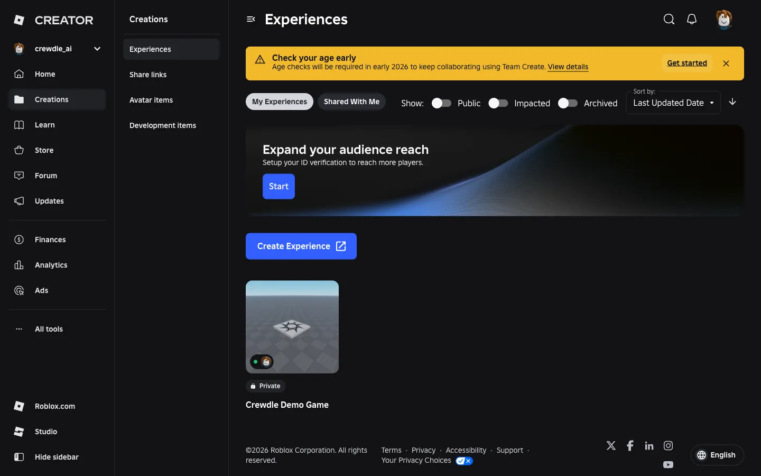The width and height of the screenshot is (761, 476).
Task: Open the Roblox.com logo icon
Action: click(19, 406)
